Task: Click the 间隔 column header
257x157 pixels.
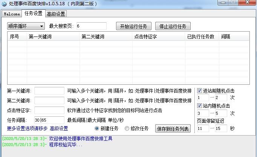Action: 234,37
